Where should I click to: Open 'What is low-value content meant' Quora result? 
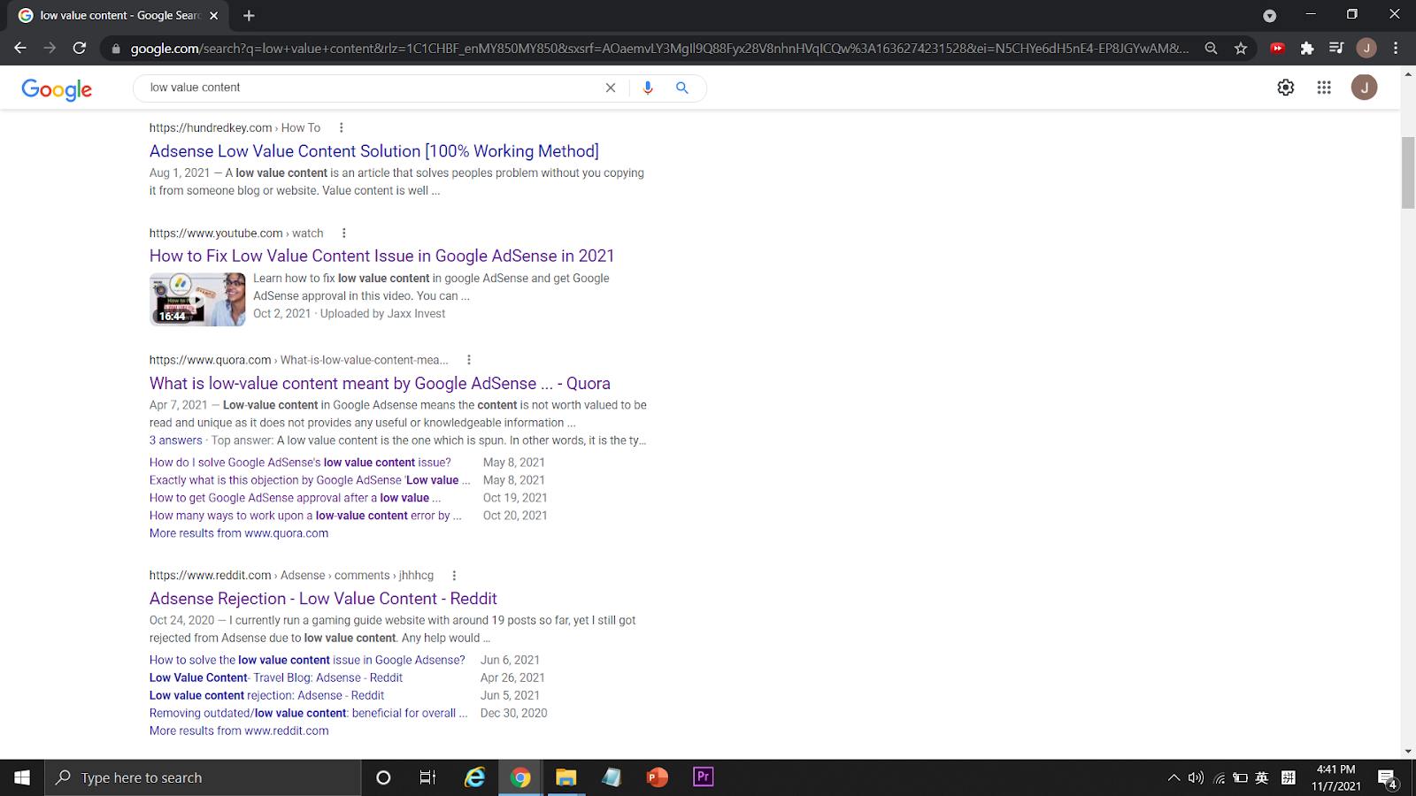pos(380,383)
